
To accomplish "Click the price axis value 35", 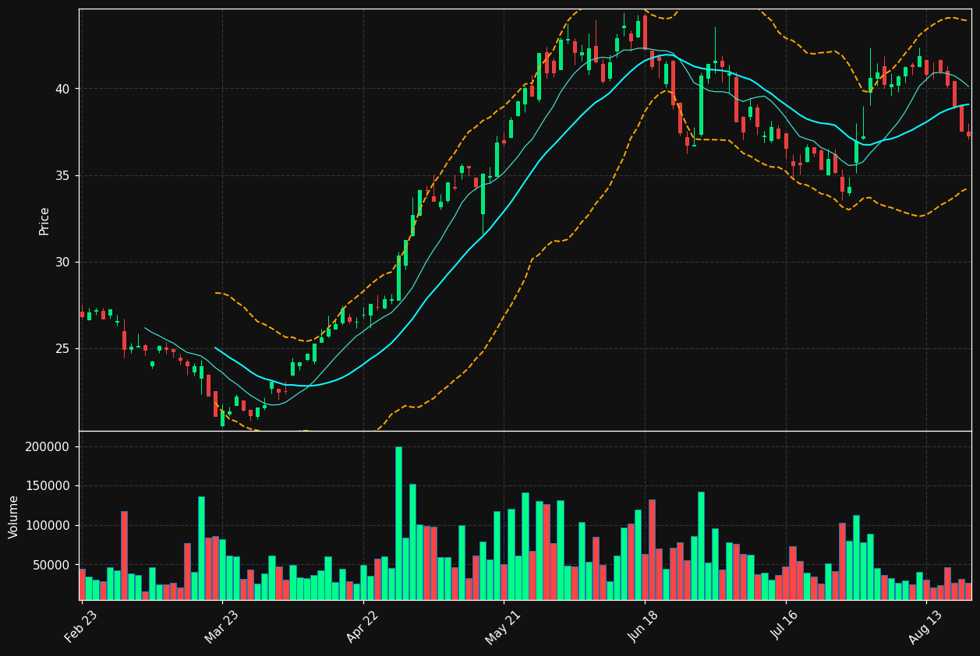I will 62,175.
